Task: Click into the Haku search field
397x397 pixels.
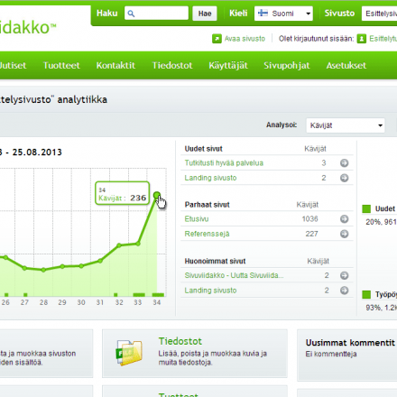Action: tap(156, 14)
